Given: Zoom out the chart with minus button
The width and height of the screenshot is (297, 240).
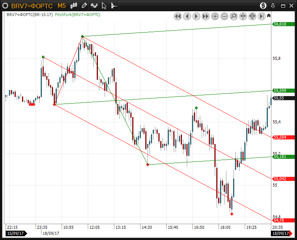Looking at the screenshot, I should [224, 16].
